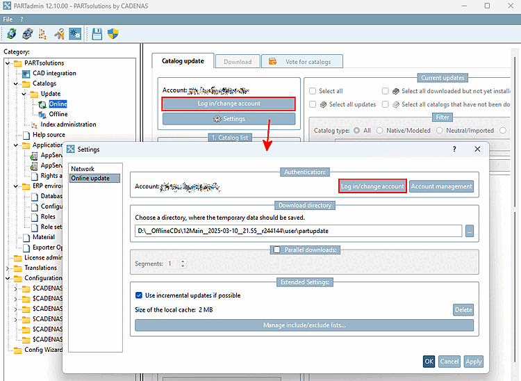The height and width of the screenshot is (381, 521).
Task: Check Select all catalogs not yet downloaded
Action: [385, 104]
